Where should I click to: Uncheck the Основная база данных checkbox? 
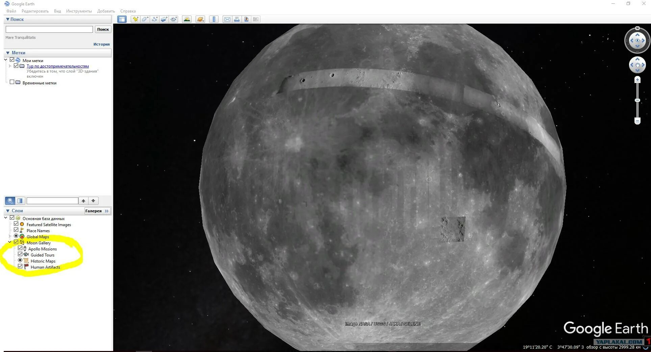point(12,218)
